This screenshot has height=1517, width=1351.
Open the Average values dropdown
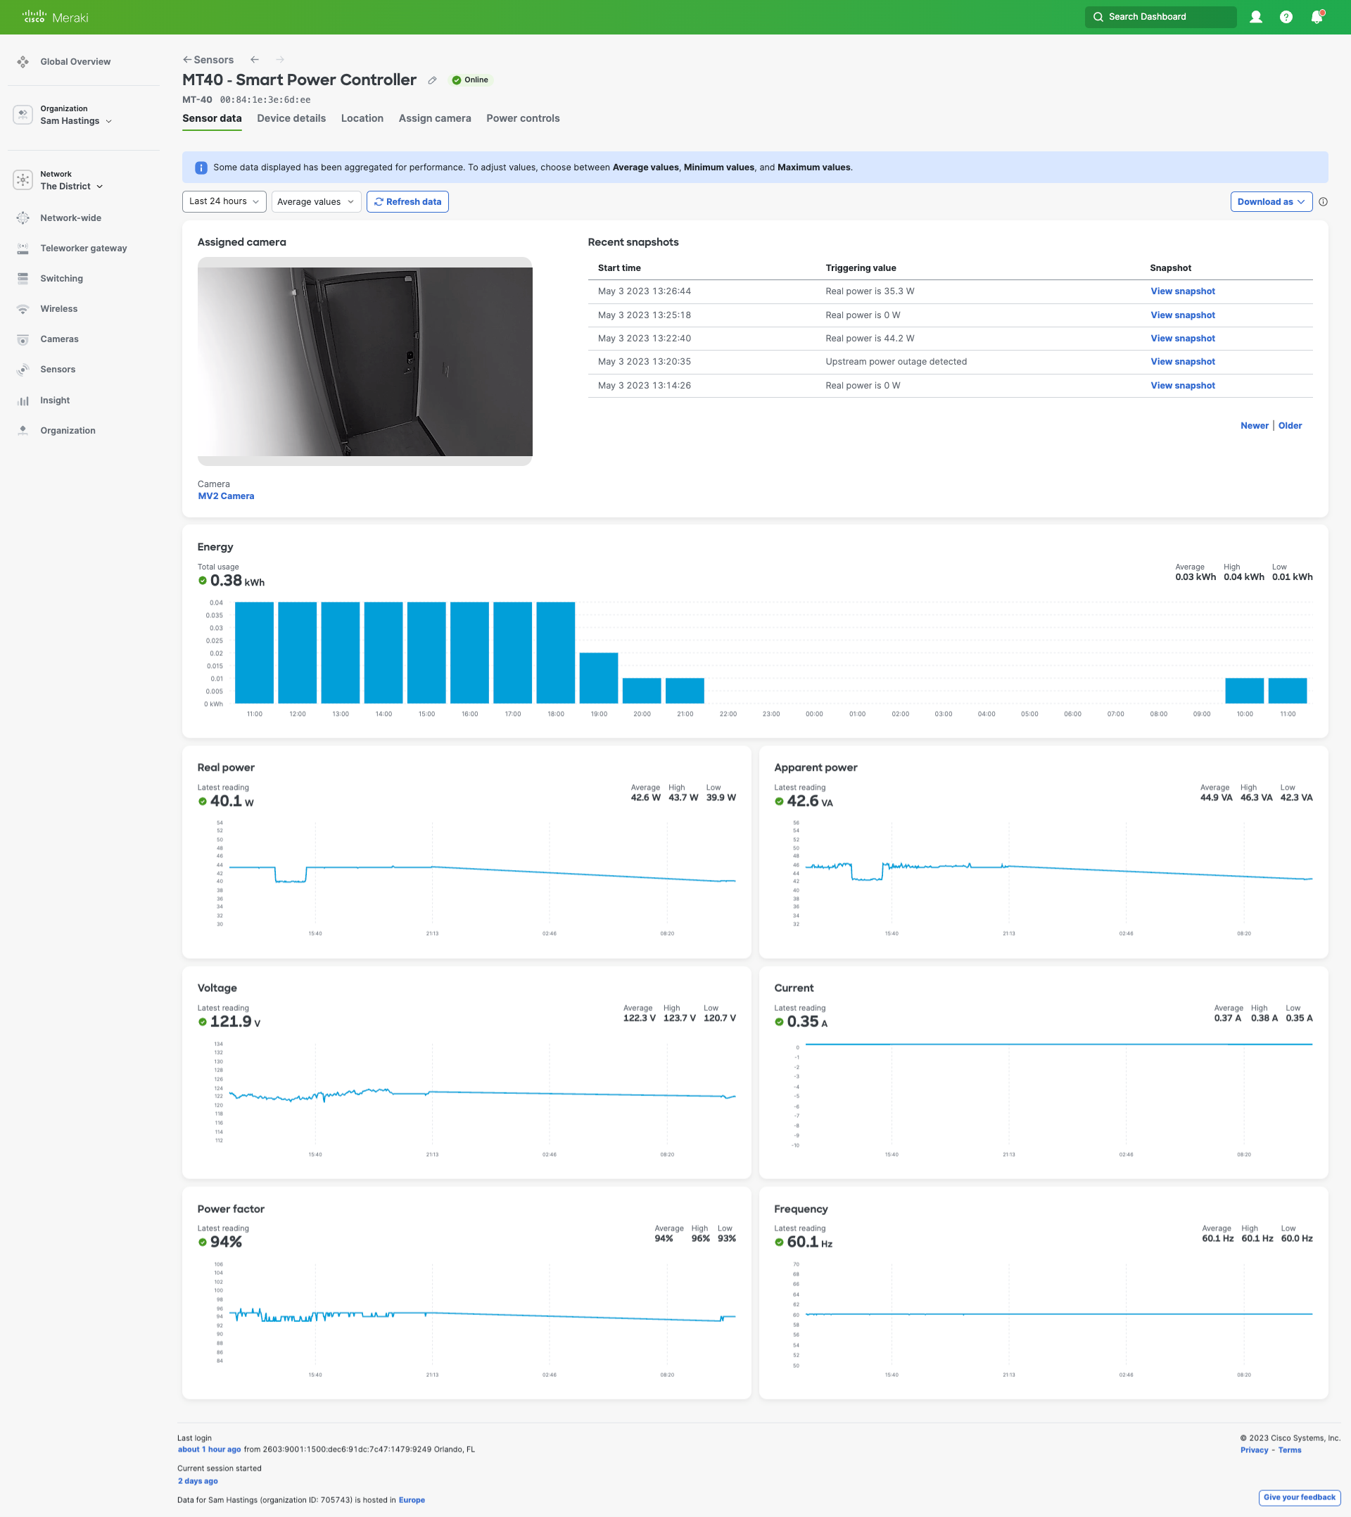pos(315,201)
